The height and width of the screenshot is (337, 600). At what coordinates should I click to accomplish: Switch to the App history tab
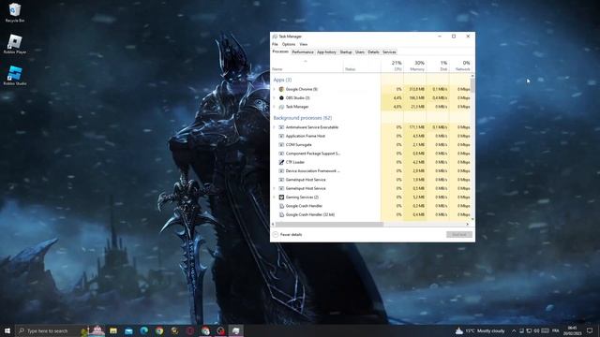point(326,52)
